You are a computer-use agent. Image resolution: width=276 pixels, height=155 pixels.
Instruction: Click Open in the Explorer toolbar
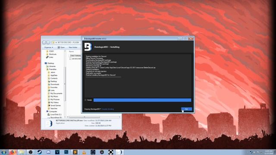tap(61, 47)
